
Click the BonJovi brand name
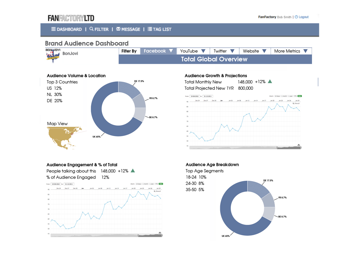[70, 53]
